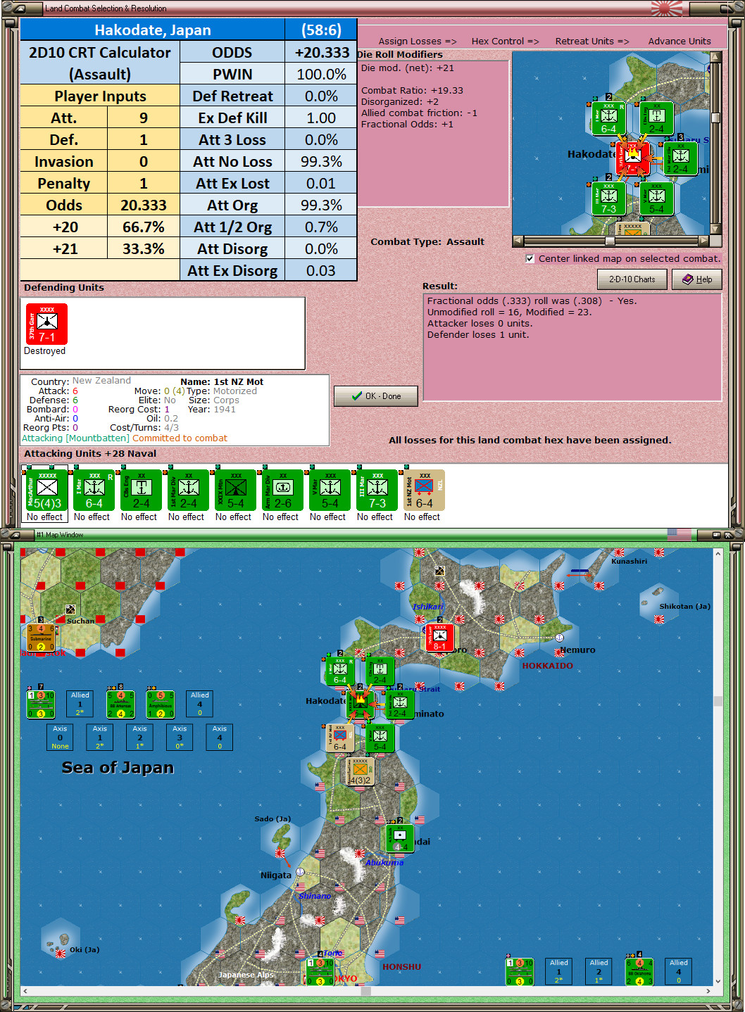Select the burning Hakodate combat hex on mini-map
This screenshot has height=1012, width=745.
tap(632, 158)
